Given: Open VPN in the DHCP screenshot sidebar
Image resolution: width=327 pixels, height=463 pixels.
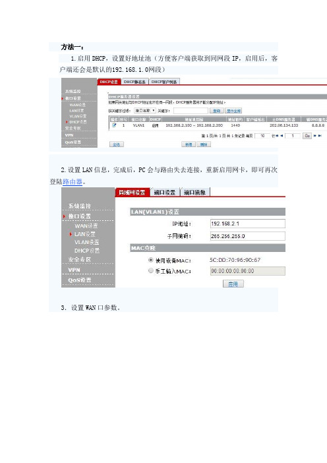Looking at the screenshot, I should pyautogui.click(x=69, y=135).
